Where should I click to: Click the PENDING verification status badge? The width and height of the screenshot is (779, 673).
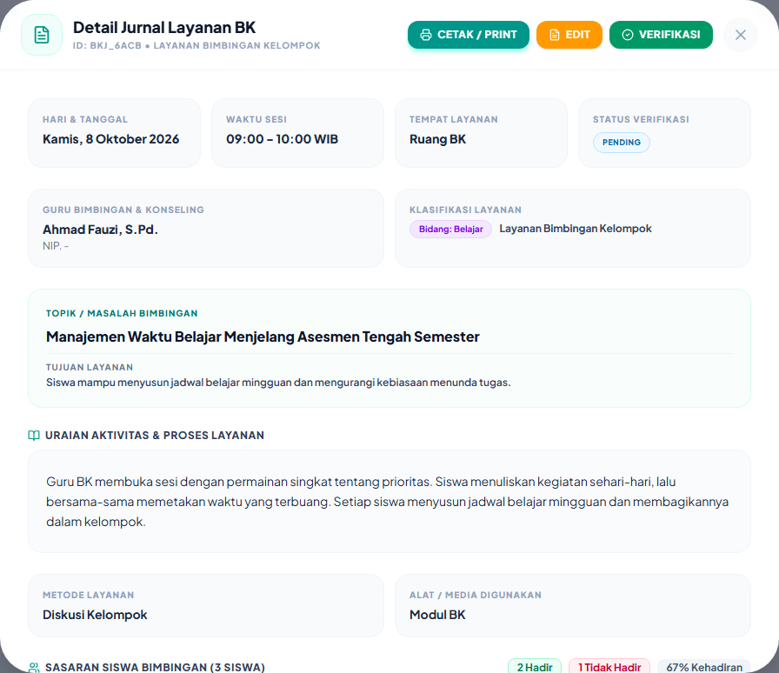pos(622,143)
